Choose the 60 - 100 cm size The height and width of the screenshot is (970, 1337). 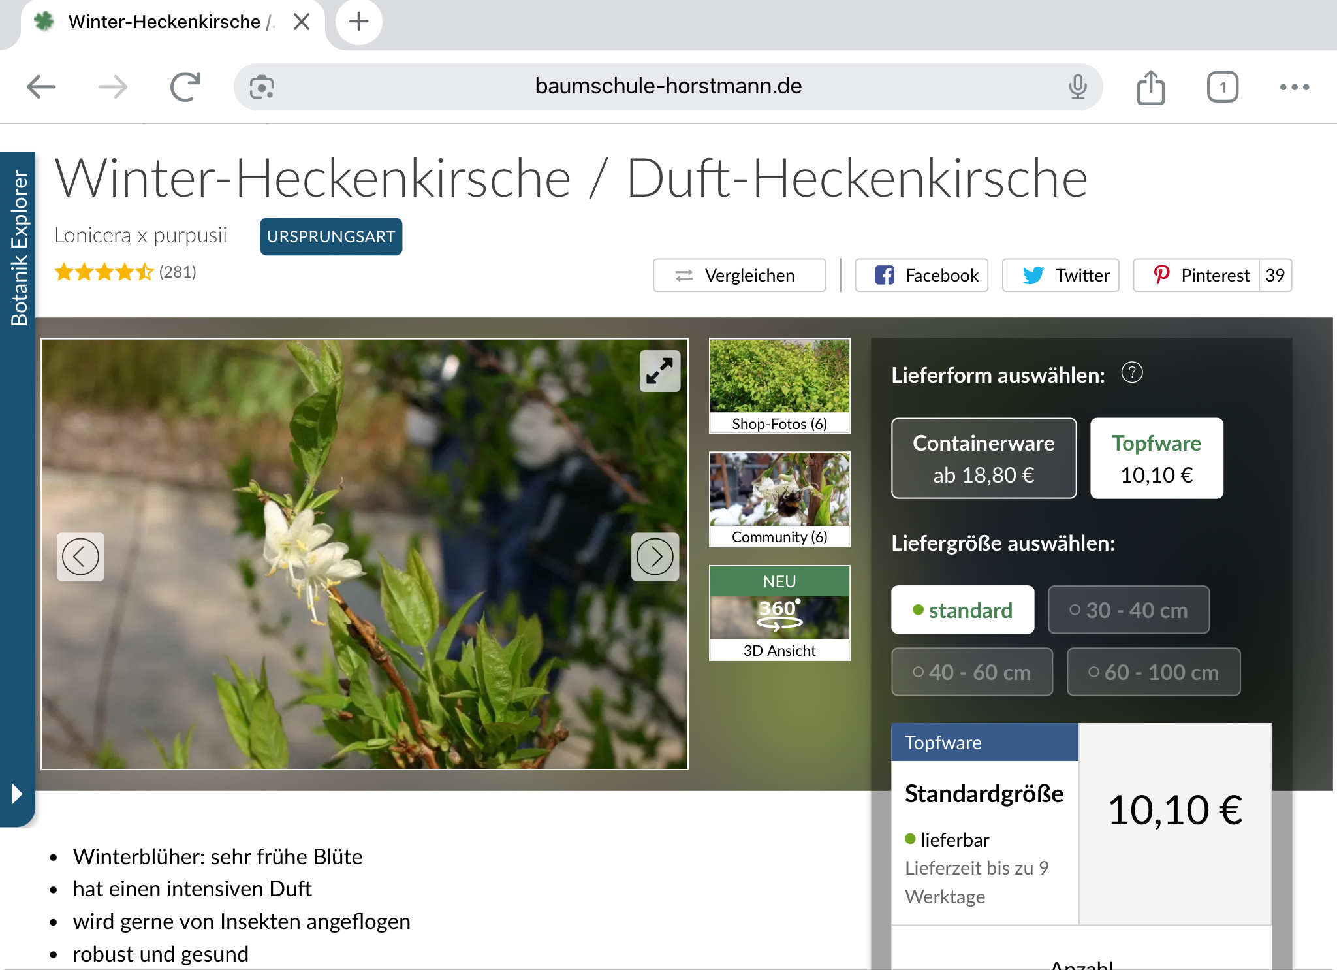pos(1153,672)
